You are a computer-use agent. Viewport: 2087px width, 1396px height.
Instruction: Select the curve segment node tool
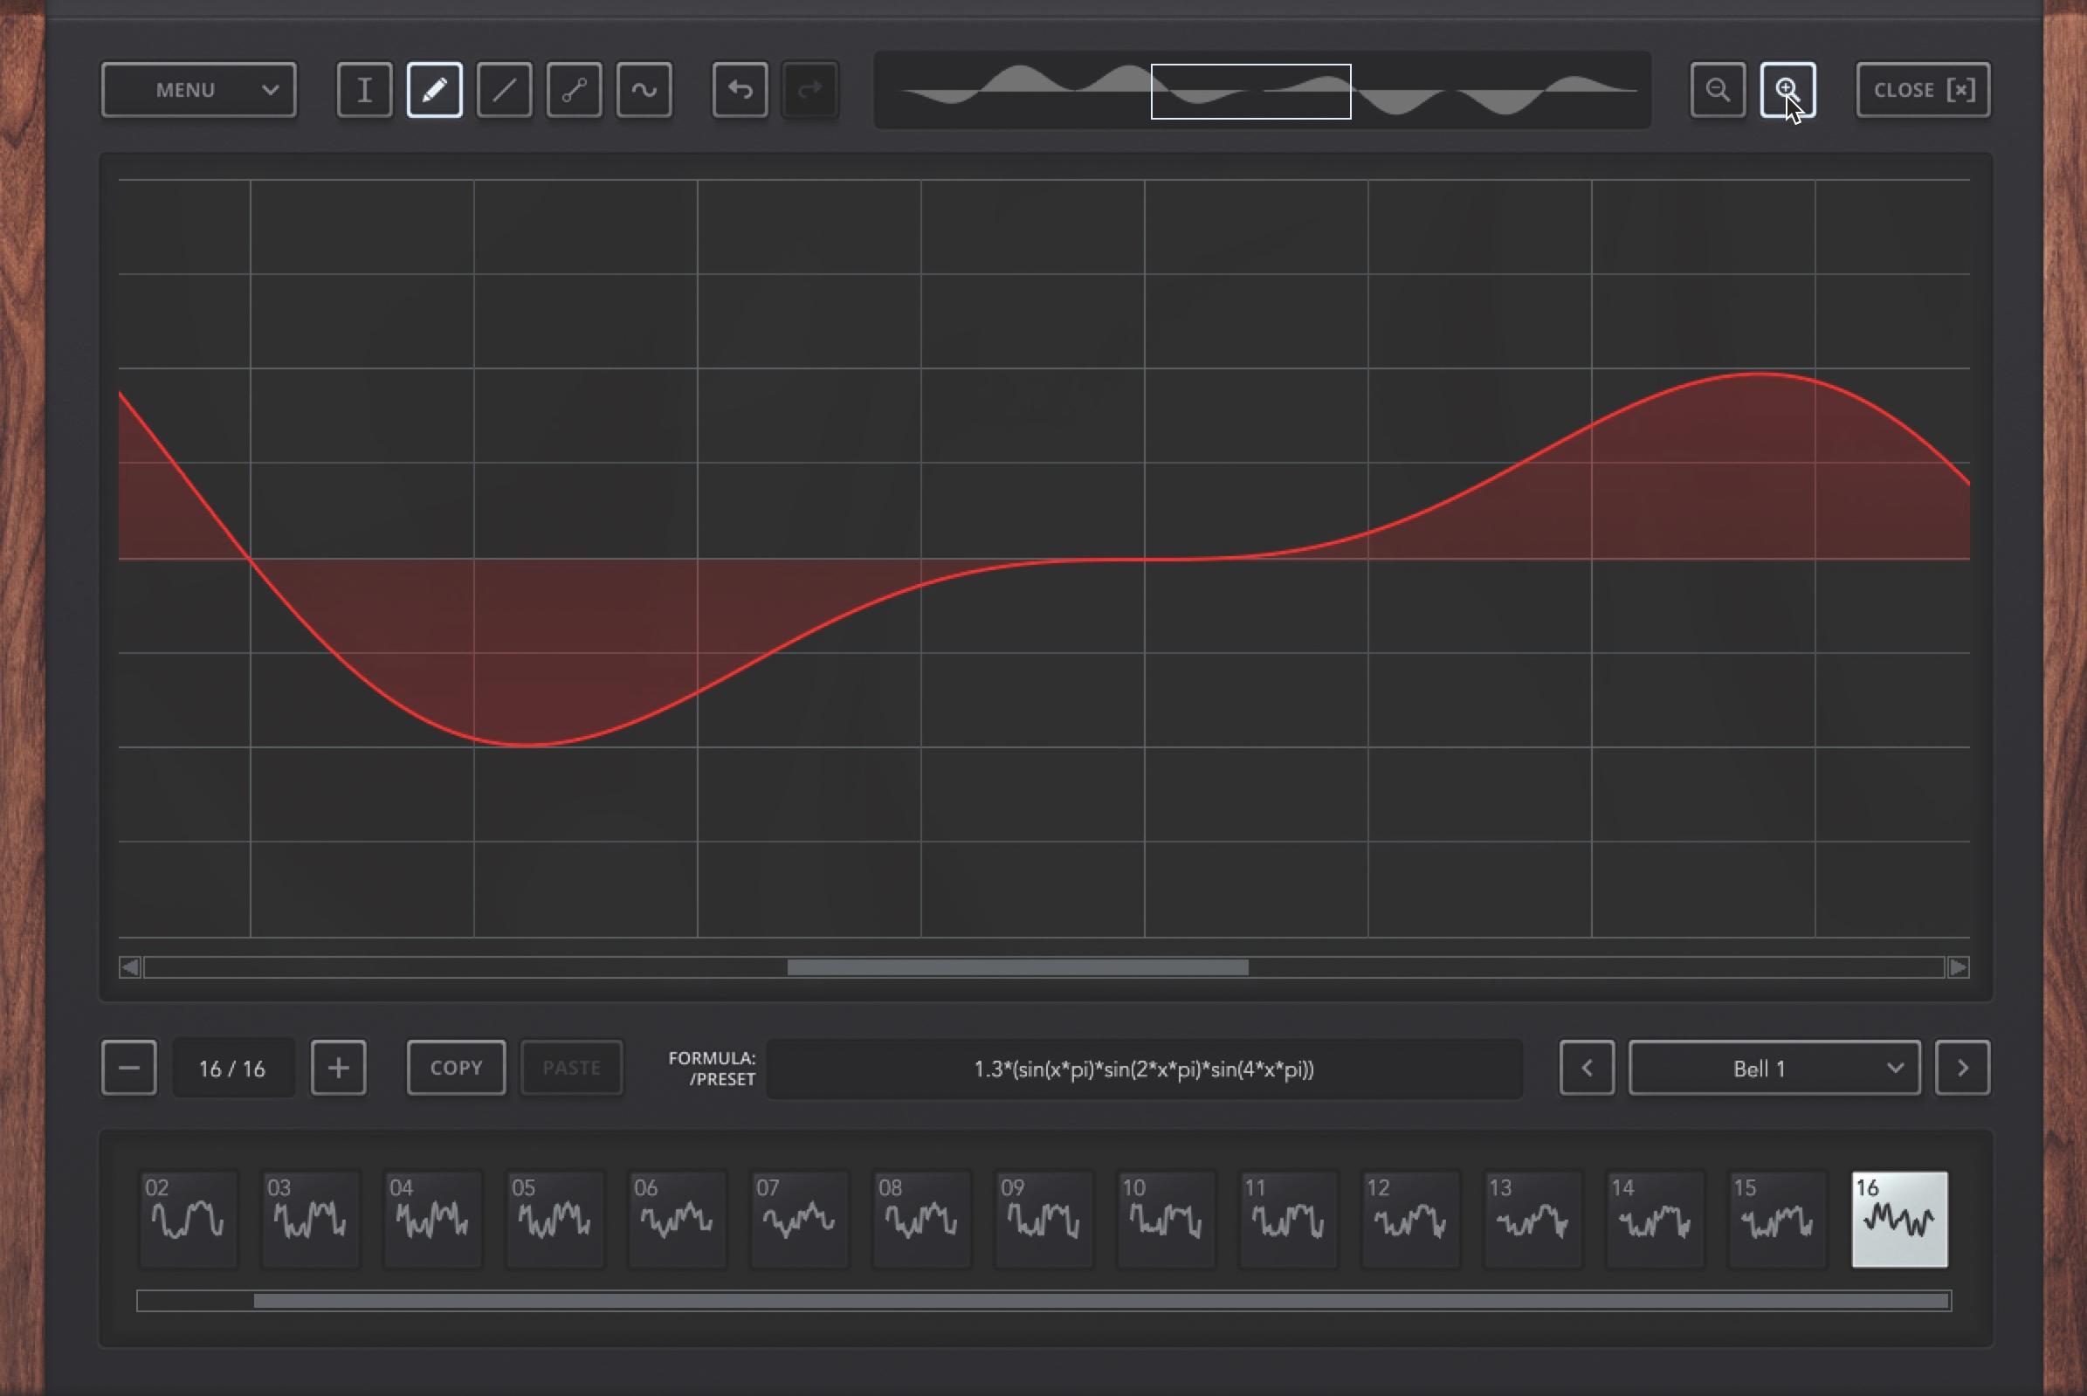575,90
